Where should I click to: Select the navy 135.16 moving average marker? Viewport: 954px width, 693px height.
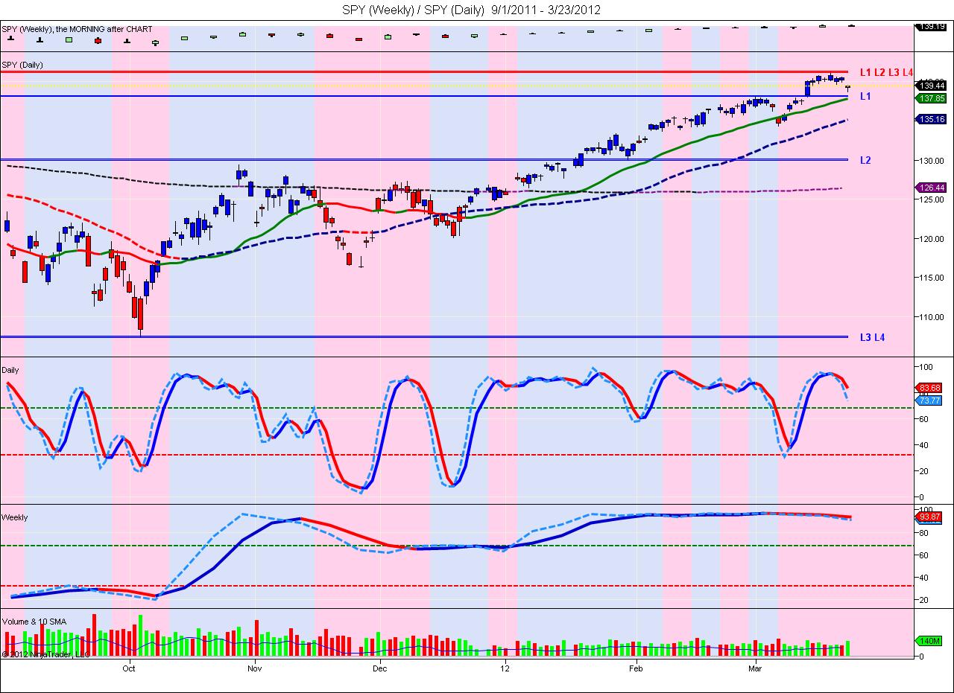(x=932, y=119)
